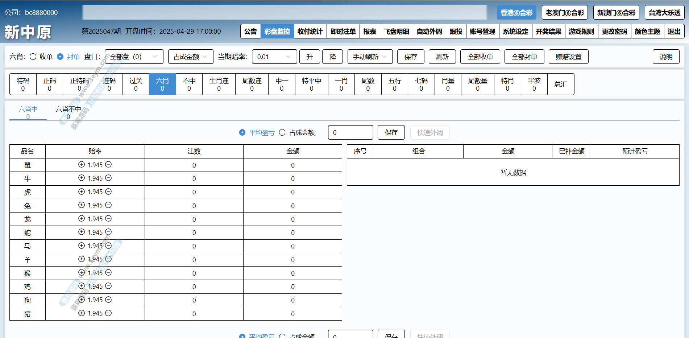
Task: Click the plus icon in the 鼠 row
Action: [x=82, y=165]
